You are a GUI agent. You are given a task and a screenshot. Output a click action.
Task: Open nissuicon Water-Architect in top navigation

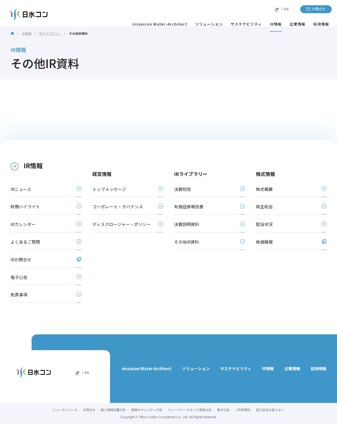coord(160,24)
